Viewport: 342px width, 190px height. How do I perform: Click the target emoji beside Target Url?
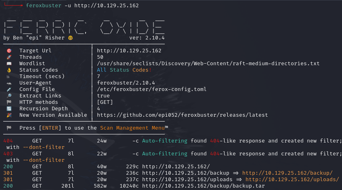coord(9,51)
